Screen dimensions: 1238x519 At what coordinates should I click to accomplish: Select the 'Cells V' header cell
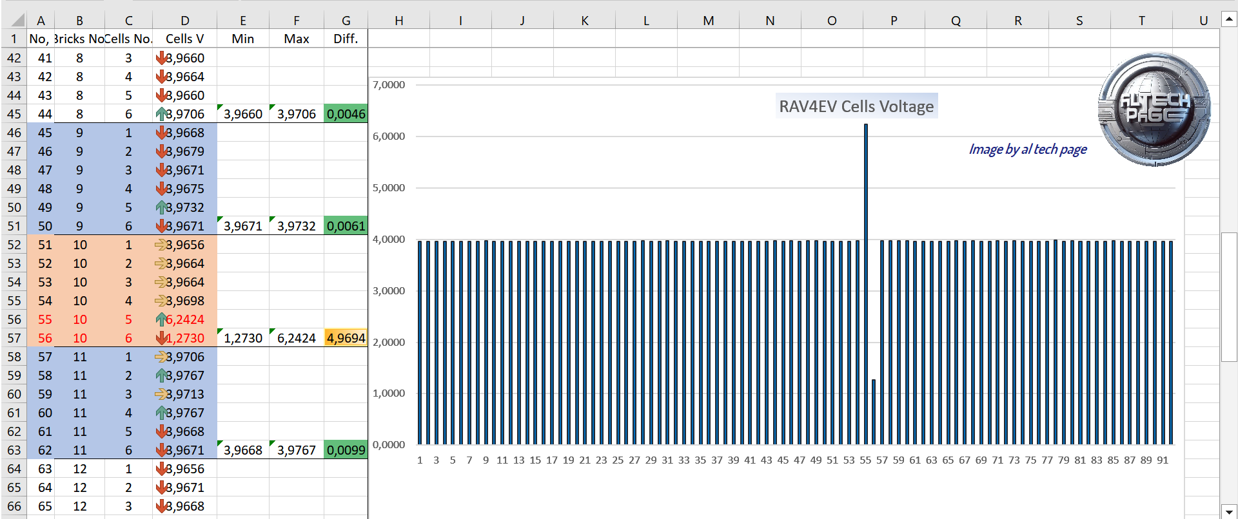184,39
